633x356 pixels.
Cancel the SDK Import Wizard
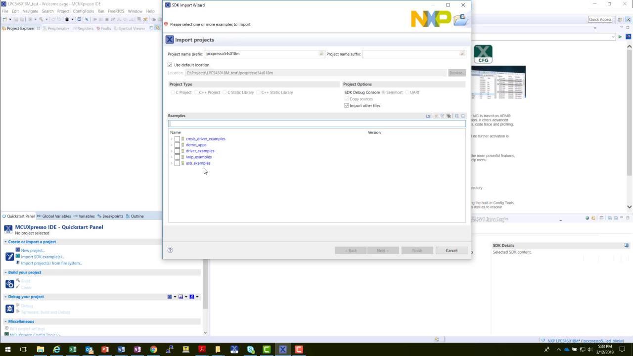point(451,250)
